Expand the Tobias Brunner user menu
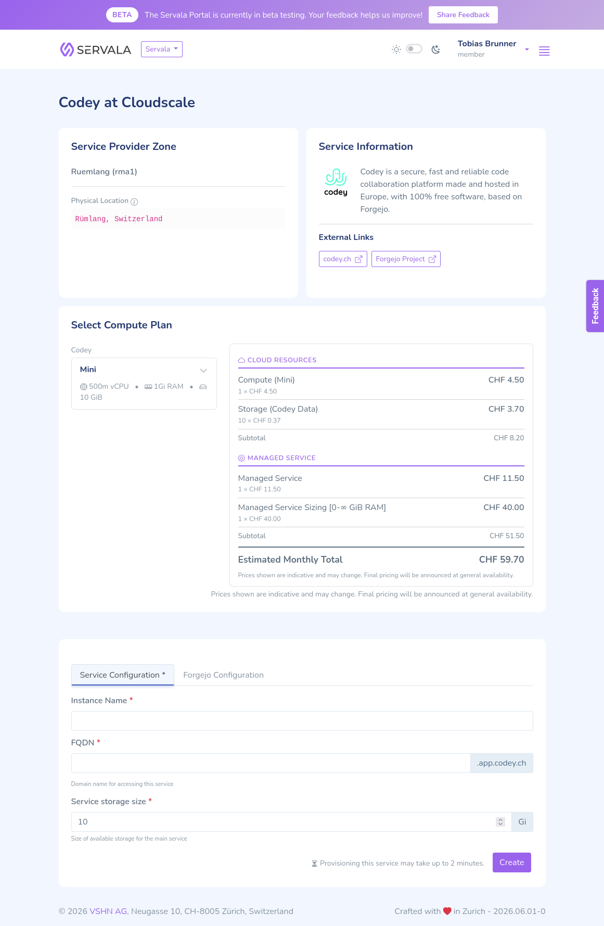 (x=493, y=49)
